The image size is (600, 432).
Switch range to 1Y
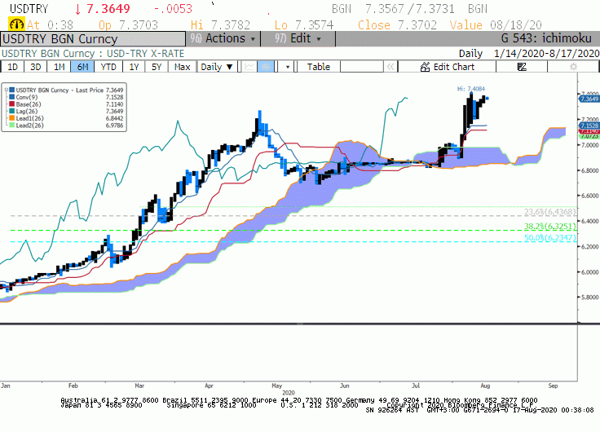[x=134, y=67]
